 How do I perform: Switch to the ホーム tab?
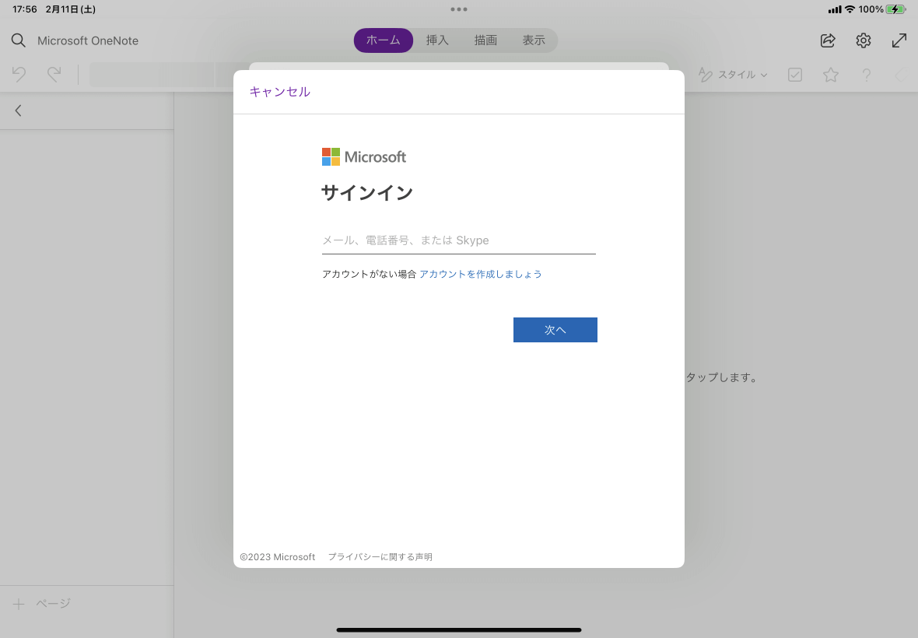coord(384,40)
